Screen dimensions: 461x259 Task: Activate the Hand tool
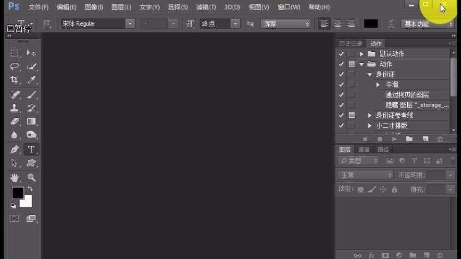(x=15, y=177)
